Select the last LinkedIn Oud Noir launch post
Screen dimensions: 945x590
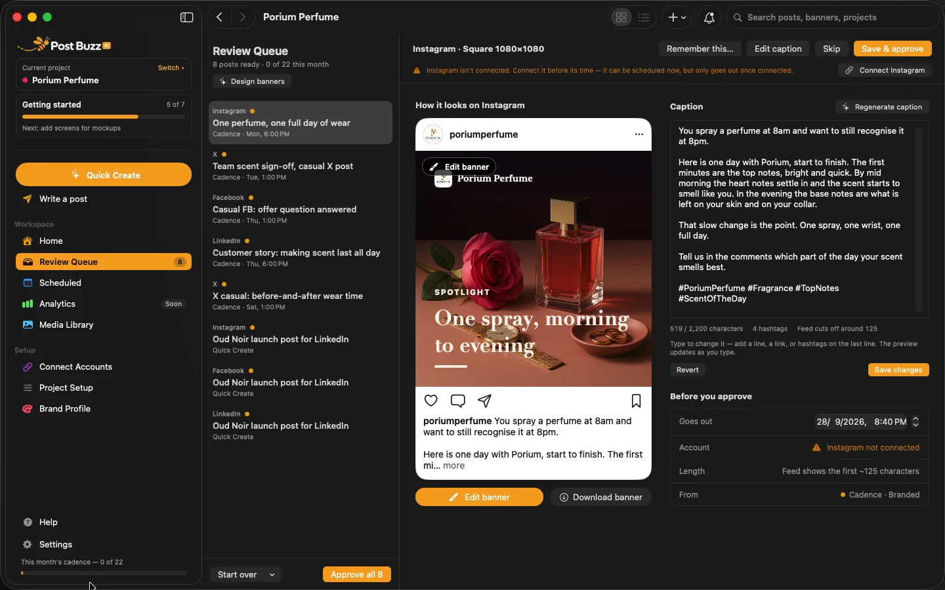tap(301, 425)
